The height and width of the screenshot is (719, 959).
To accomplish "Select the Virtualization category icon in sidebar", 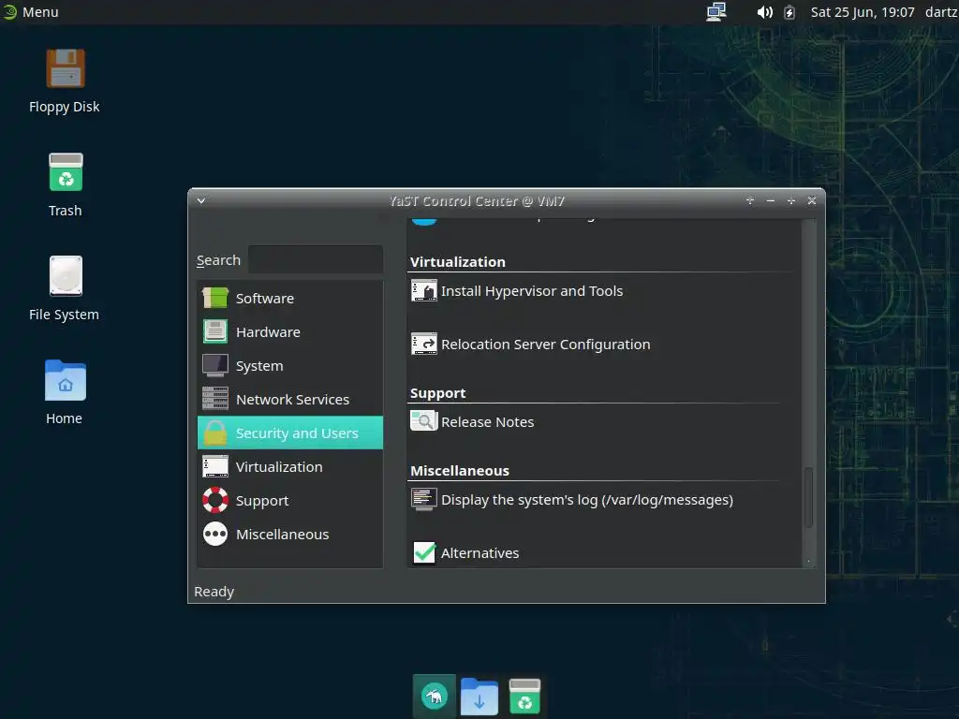I will [215, 466].
